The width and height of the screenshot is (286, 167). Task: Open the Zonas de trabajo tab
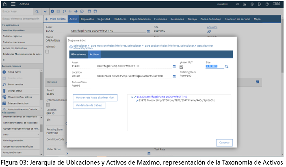211,19
